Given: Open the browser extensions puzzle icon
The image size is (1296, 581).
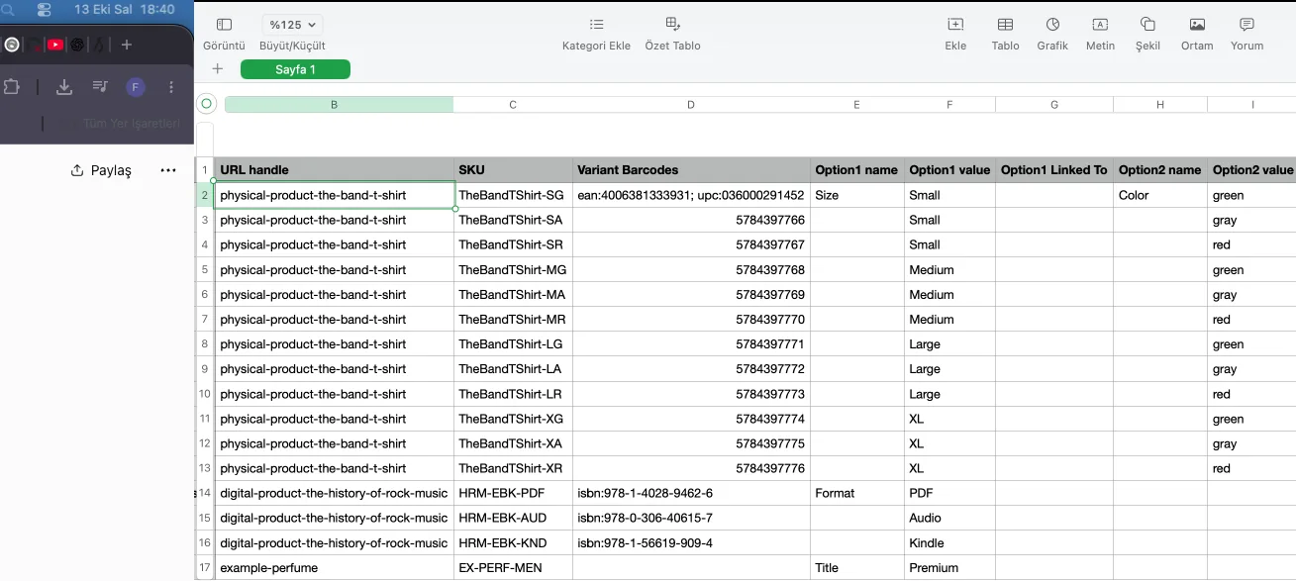Looking at the screenshot, I should [11, 87].
